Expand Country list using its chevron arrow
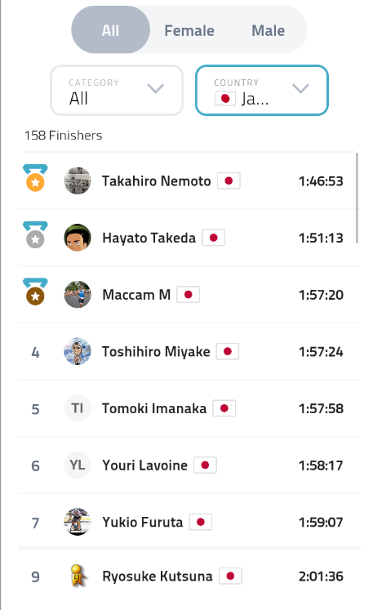The height and width of the screenshot is (610, 373). pyautogui.click(x=300, y=88)
